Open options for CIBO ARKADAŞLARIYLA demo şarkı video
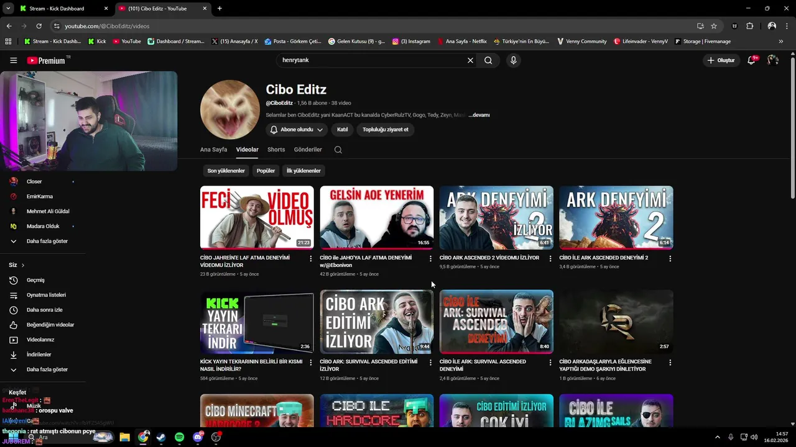The width and height of the screenshot is (796, 447). [670, 363]
